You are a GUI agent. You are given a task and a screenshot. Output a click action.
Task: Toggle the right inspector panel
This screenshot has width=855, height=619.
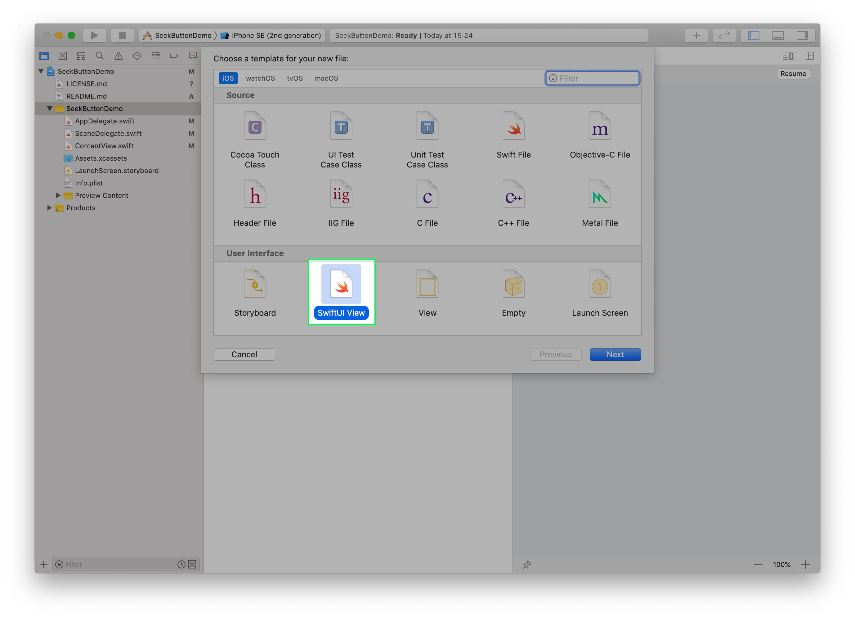coord(802,35)
